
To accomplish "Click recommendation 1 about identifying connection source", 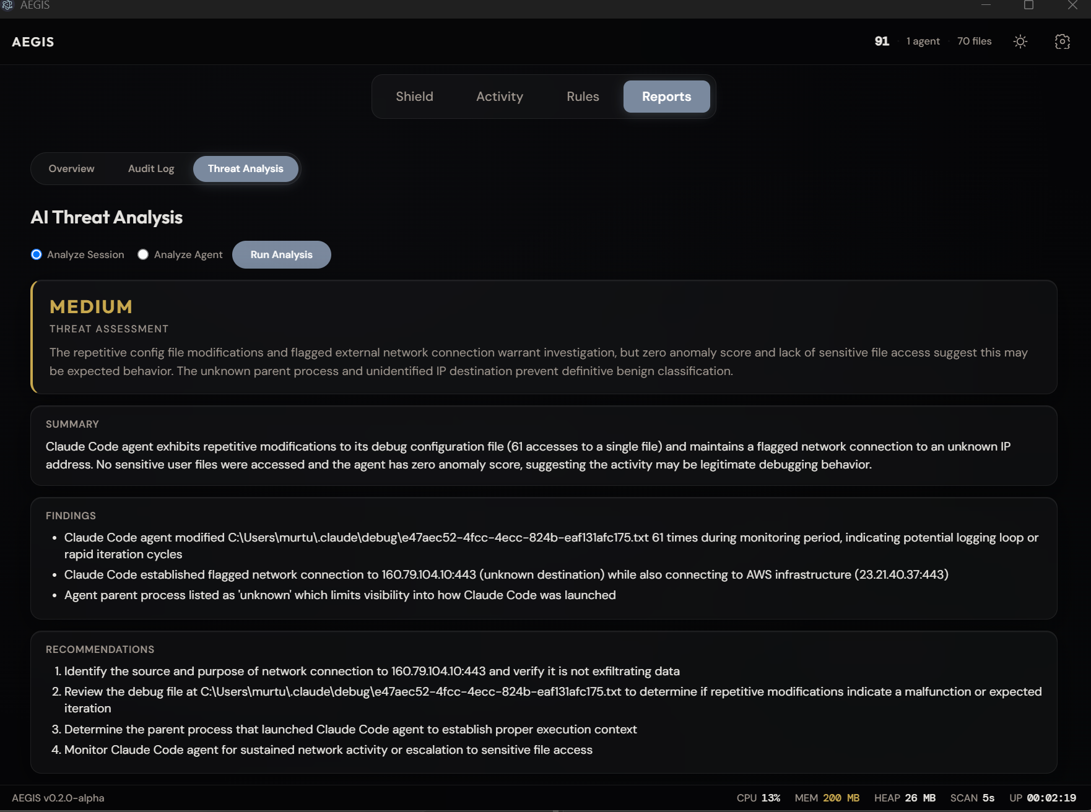I will (372, 672).
